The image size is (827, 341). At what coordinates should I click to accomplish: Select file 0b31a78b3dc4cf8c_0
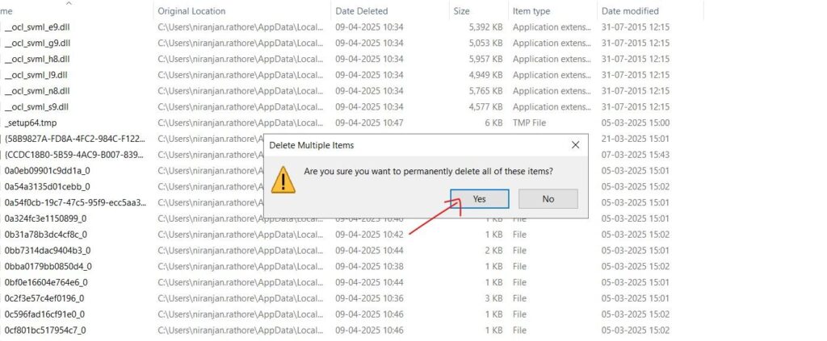(46, 234)
